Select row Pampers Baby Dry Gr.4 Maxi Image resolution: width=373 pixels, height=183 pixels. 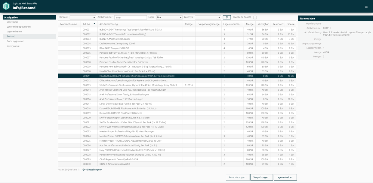(177, 53)
